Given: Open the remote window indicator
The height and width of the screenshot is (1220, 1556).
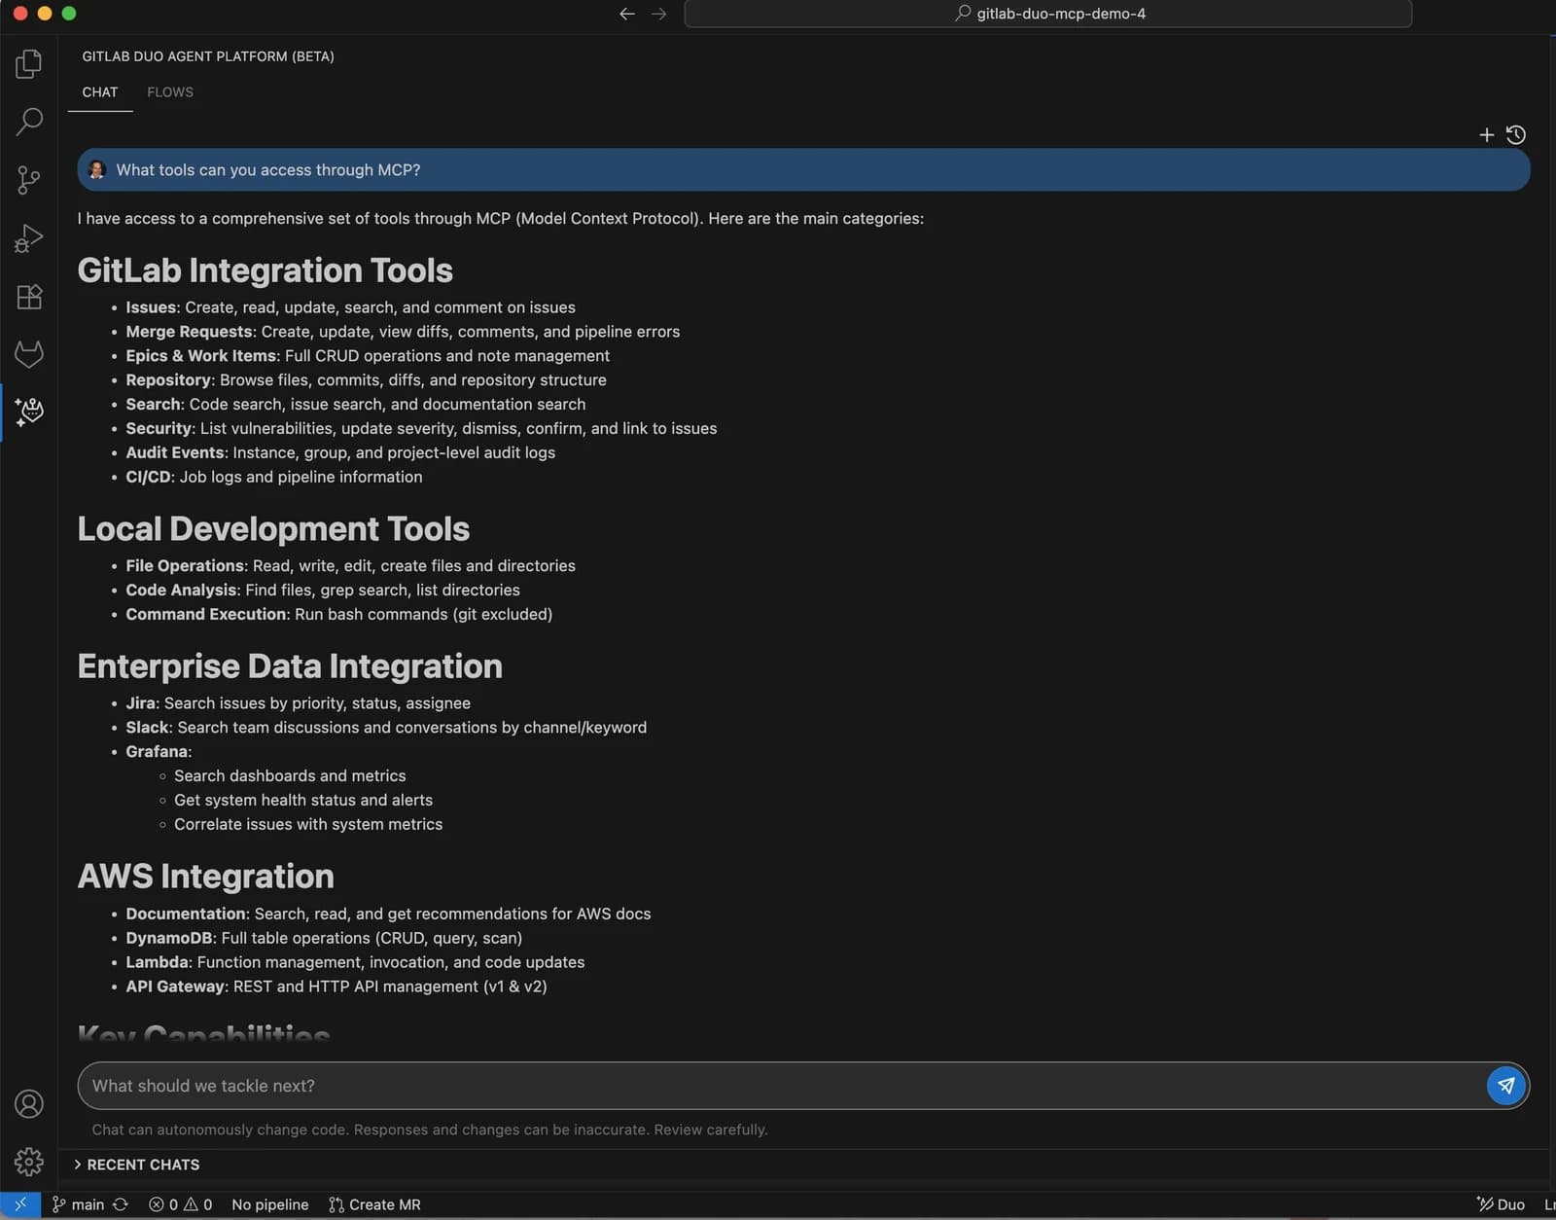Looking at the screenshot, I should tap(20, 1204).
